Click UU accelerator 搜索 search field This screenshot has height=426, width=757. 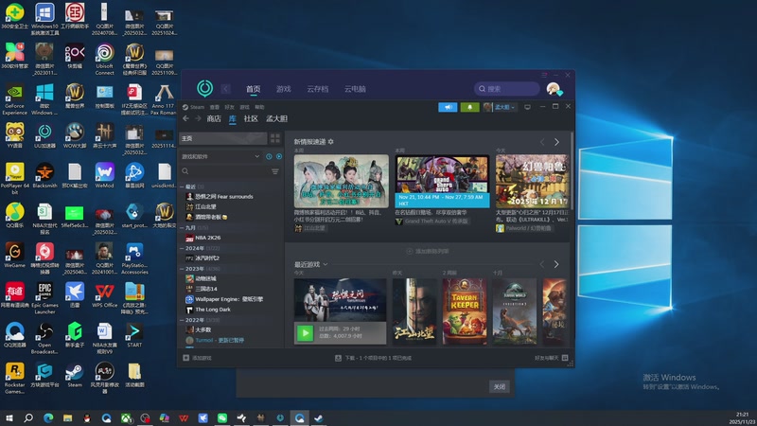507,89
